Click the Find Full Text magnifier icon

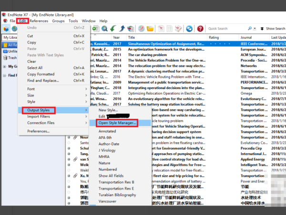[x=105, y=29]
